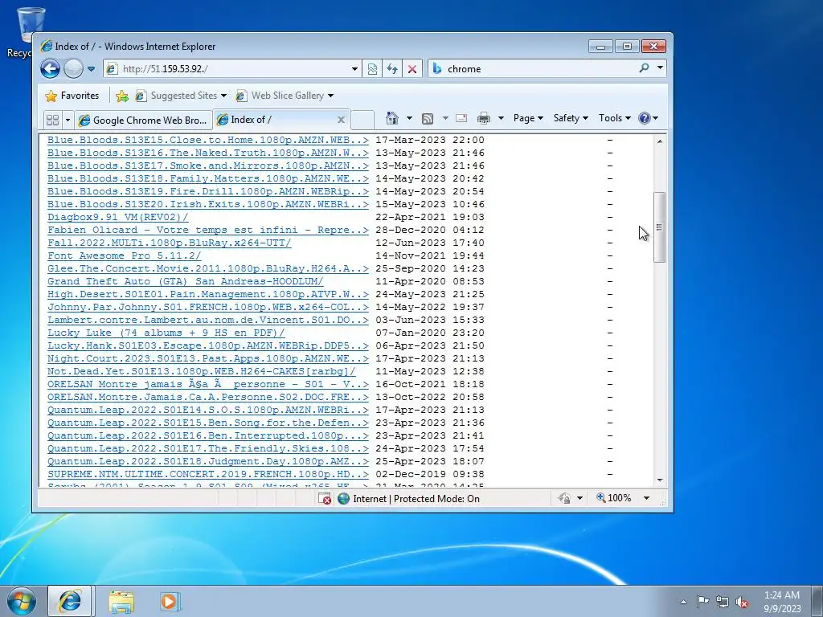Expand the zoom level dropdown arrow

647,498
